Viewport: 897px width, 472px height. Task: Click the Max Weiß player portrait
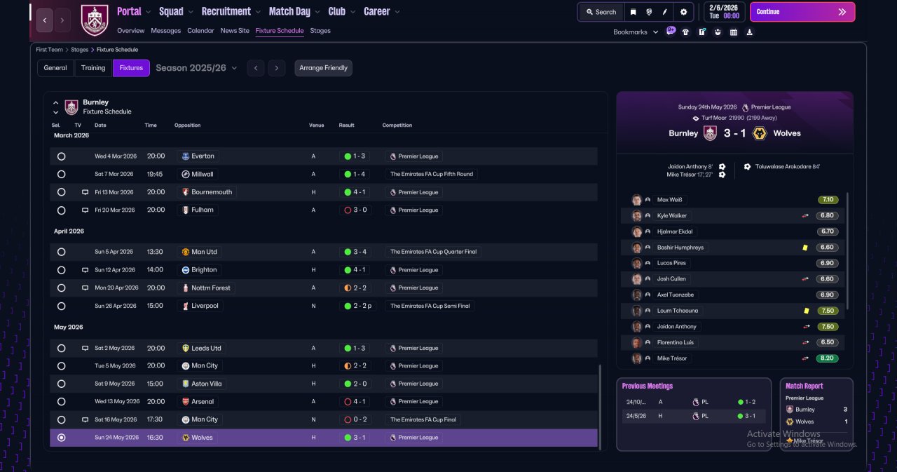tap(636, 200)
